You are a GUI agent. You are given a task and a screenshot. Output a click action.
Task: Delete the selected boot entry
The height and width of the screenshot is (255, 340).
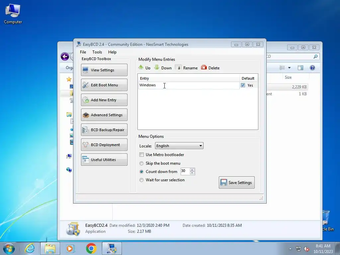tap(210, 68)
